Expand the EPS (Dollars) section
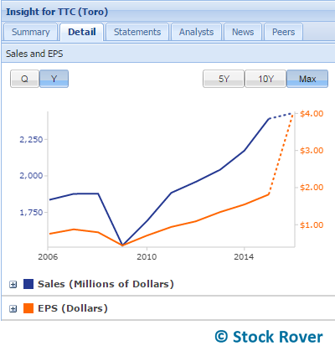 point(13,309)
